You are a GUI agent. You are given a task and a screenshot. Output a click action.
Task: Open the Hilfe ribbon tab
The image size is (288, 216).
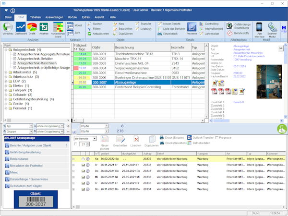pos(113,17)
